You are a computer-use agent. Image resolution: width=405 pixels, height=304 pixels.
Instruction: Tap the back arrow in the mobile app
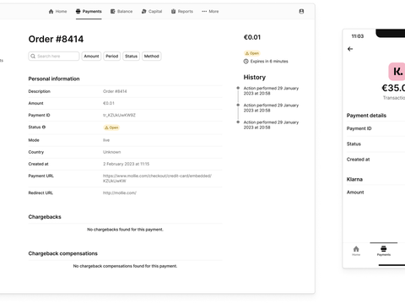coord(350,49)
